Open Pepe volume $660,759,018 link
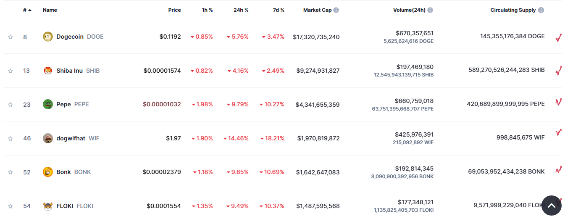The height and width of the screenshot is (224, 565). coord(414,101)
